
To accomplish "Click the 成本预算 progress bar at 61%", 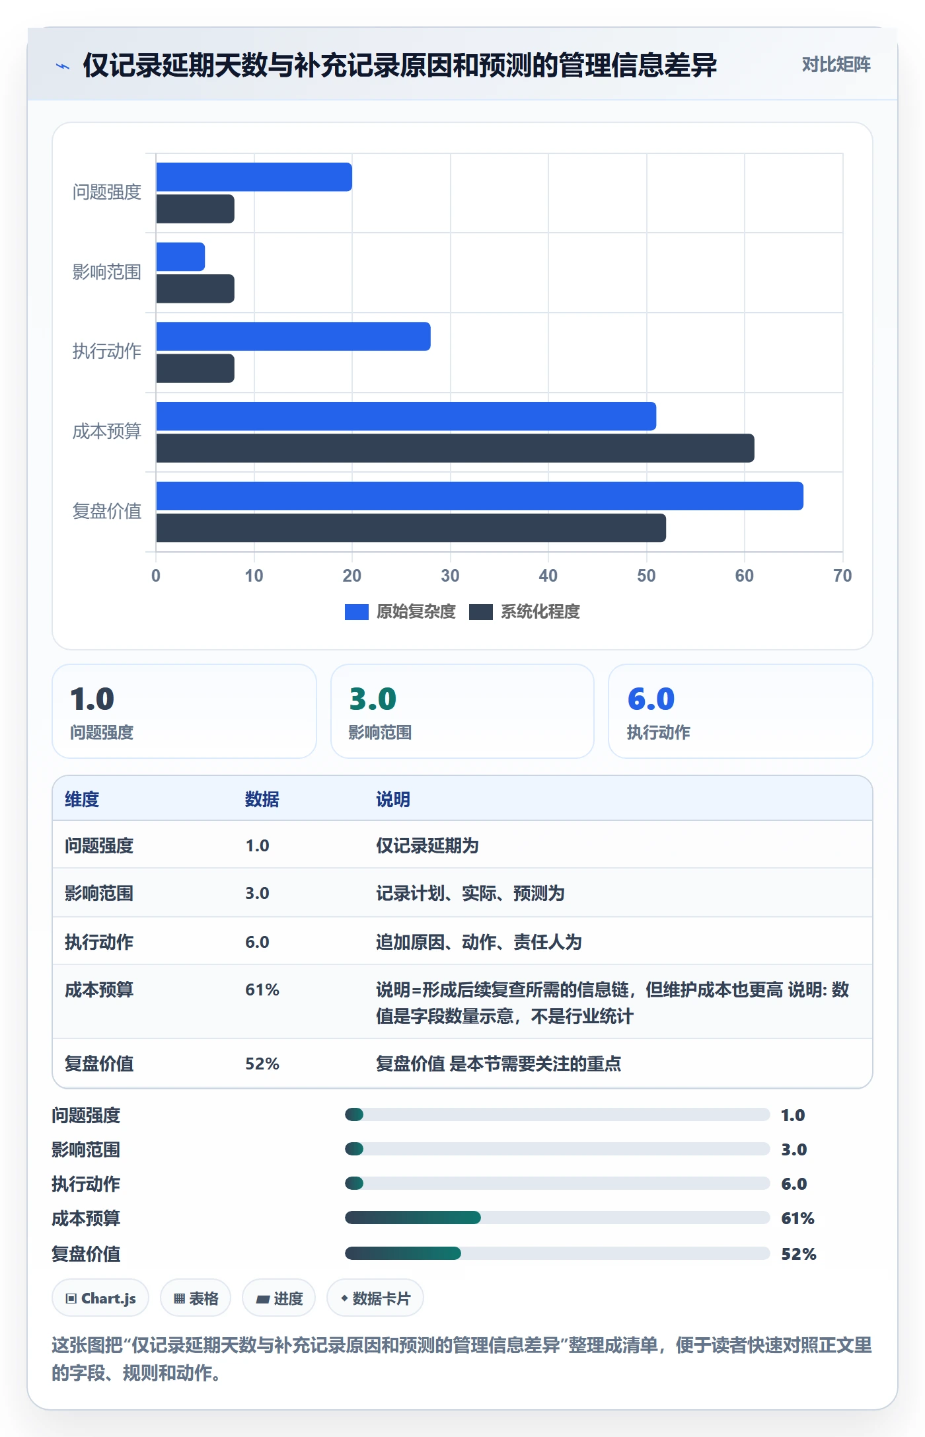I will click(557, 1218).
